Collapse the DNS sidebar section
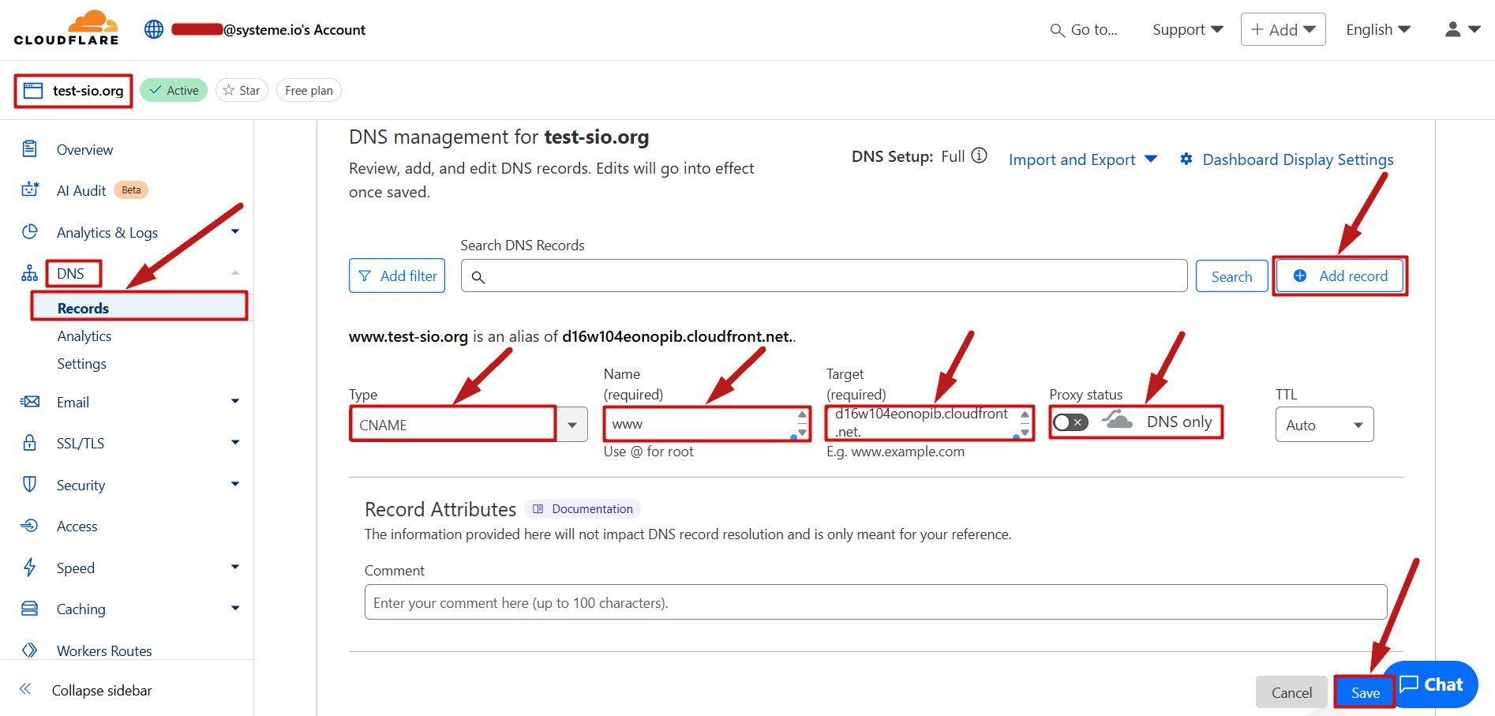Screen dimensions: 1495x716 [235, 273]
